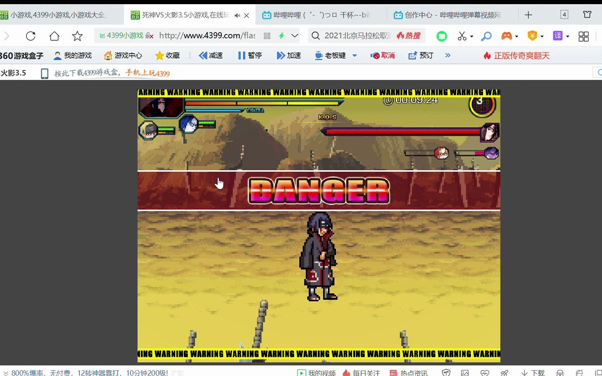Open 按此下载4399游戏盒 download link
The height and width of the screenshot is (376, 602).
click(x=87, y=73)
